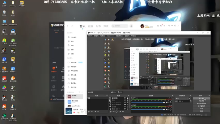Pop out the 混音器 dock panel
This screenshot has width=220, height=124.
click(172, 96)
